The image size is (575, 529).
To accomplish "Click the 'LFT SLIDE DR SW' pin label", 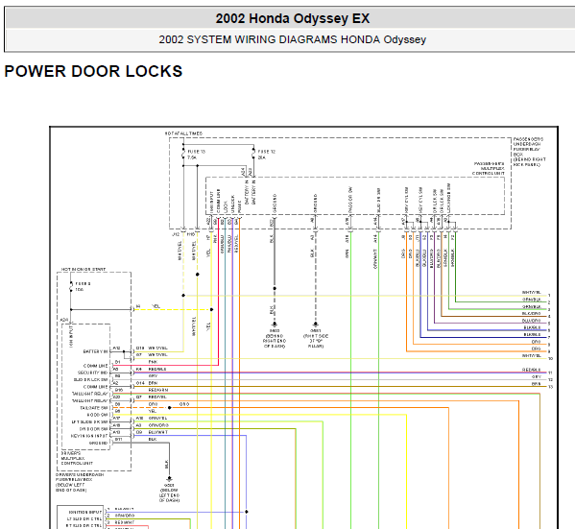I will (x=89, y=421).
